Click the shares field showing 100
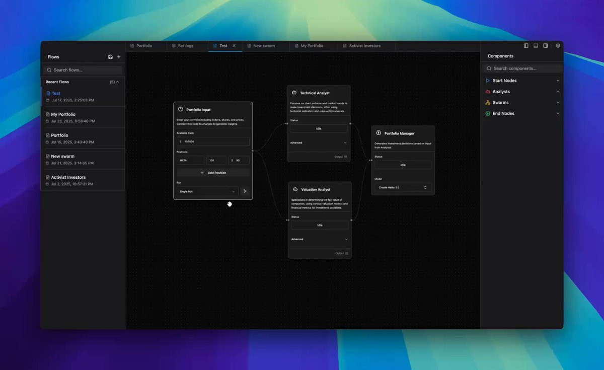This screenshot has height=370, width=604. [216, 161]
